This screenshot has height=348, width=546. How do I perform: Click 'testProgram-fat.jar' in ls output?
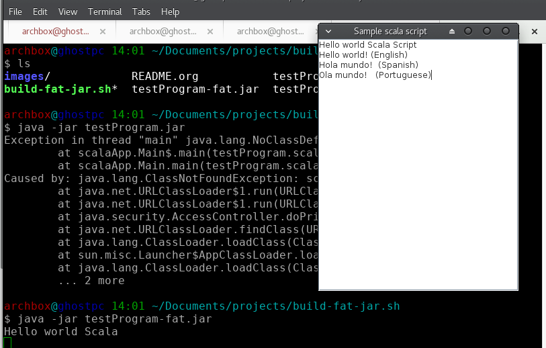(x=195, y=89)
